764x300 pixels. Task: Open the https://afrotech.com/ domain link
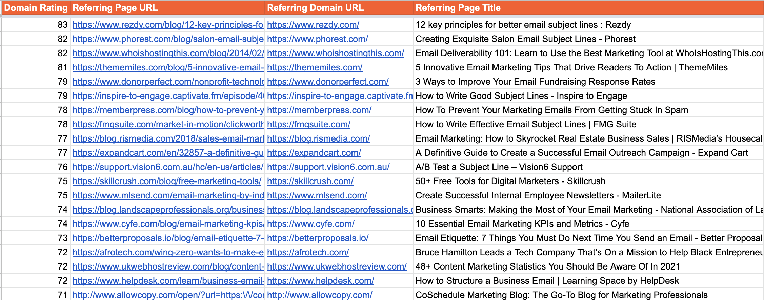click(x=308, y=252)
